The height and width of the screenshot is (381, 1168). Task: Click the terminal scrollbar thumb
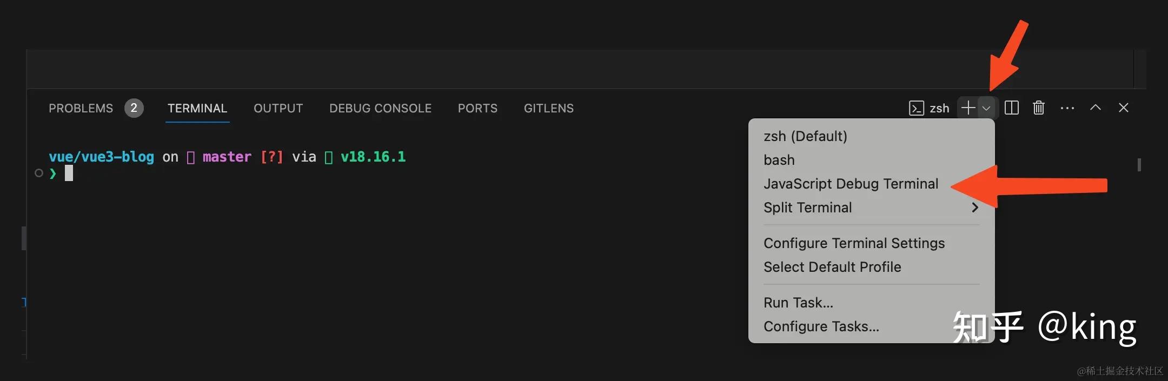pos(1139,164)
